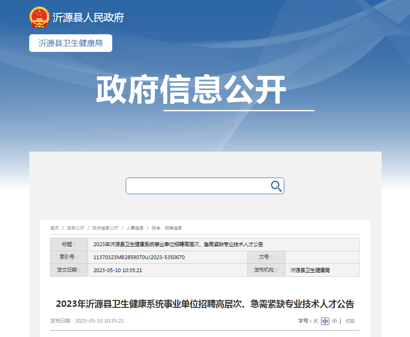The width and height of the screenshot is (410, 337).
Task: Click 发布机构 value 沂源县卫生健康局
Action: (310, 270)
